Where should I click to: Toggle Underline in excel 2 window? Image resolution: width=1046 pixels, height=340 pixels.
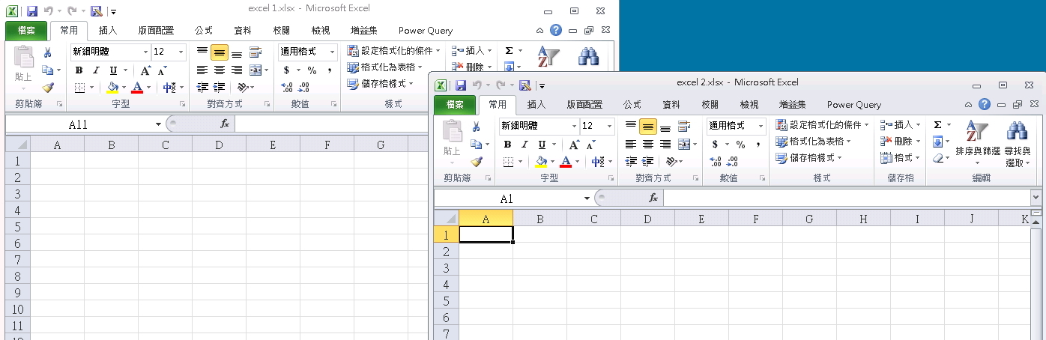pyautogui.click(x=542, y=145)
